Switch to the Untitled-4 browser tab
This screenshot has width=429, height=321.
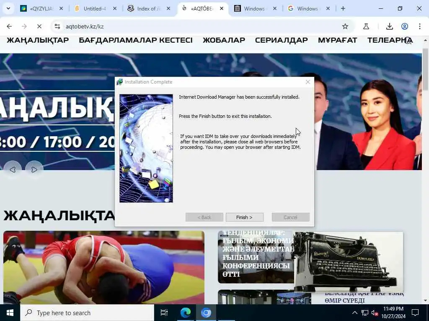click(95, 9)
